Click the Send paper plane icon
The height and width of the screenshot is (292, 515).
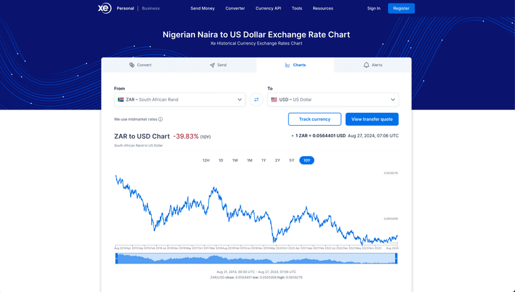[x=212, y=65]
